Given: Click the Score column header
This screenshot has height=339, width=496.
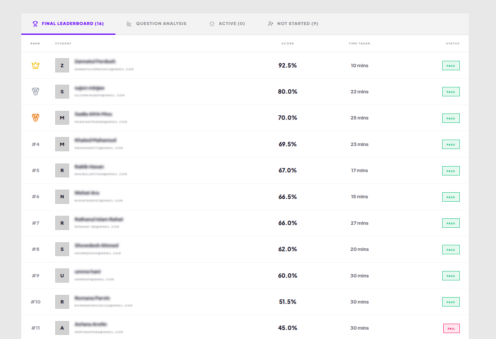Looking at the screenshot, I should tap(288, 44).
